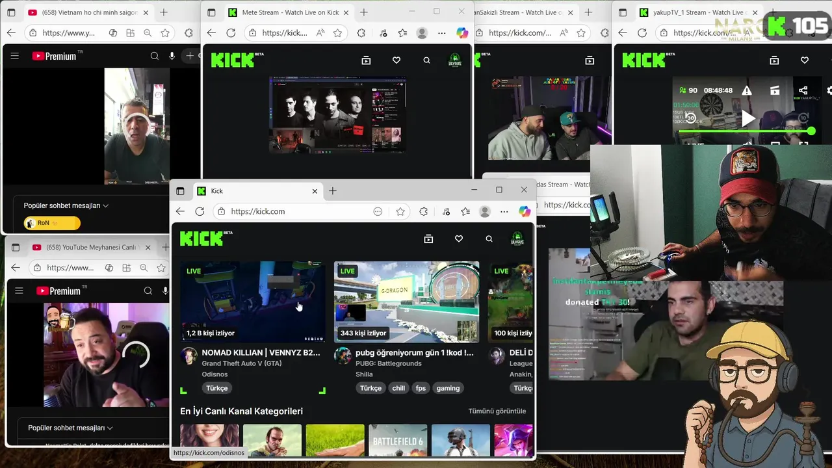Click RoN chip in Vietnam YouTube chat
The width and height of the screenshot is (832, 468).
pos(52,223)
